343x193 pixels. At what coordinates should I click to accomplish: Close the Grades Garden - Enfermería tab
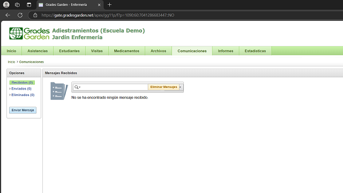point(99,5)
